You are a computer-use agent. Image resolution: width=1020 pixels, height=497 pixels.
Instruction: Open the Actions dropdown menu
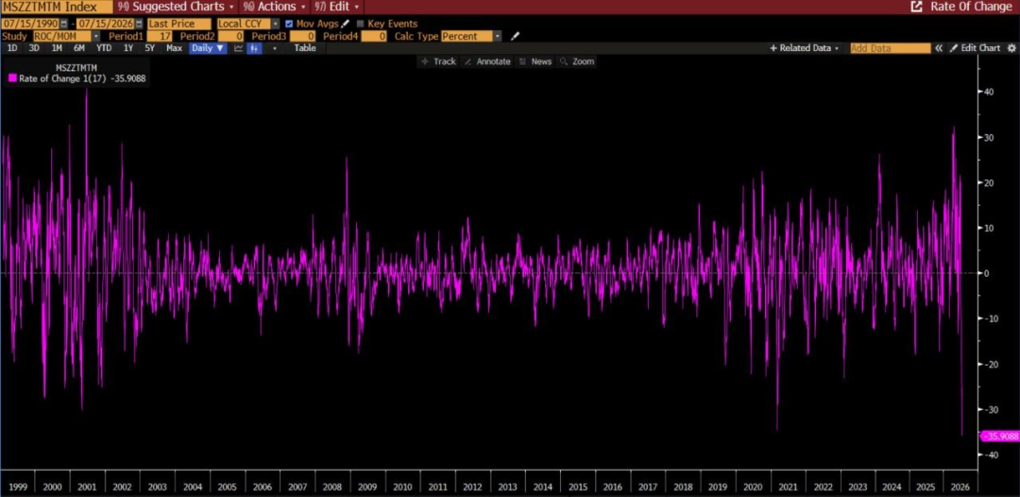pyautogui.click(x=275, y=8)
